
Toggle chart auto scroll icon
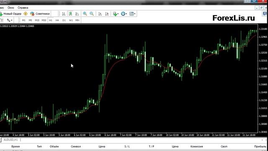coord(100,14)
